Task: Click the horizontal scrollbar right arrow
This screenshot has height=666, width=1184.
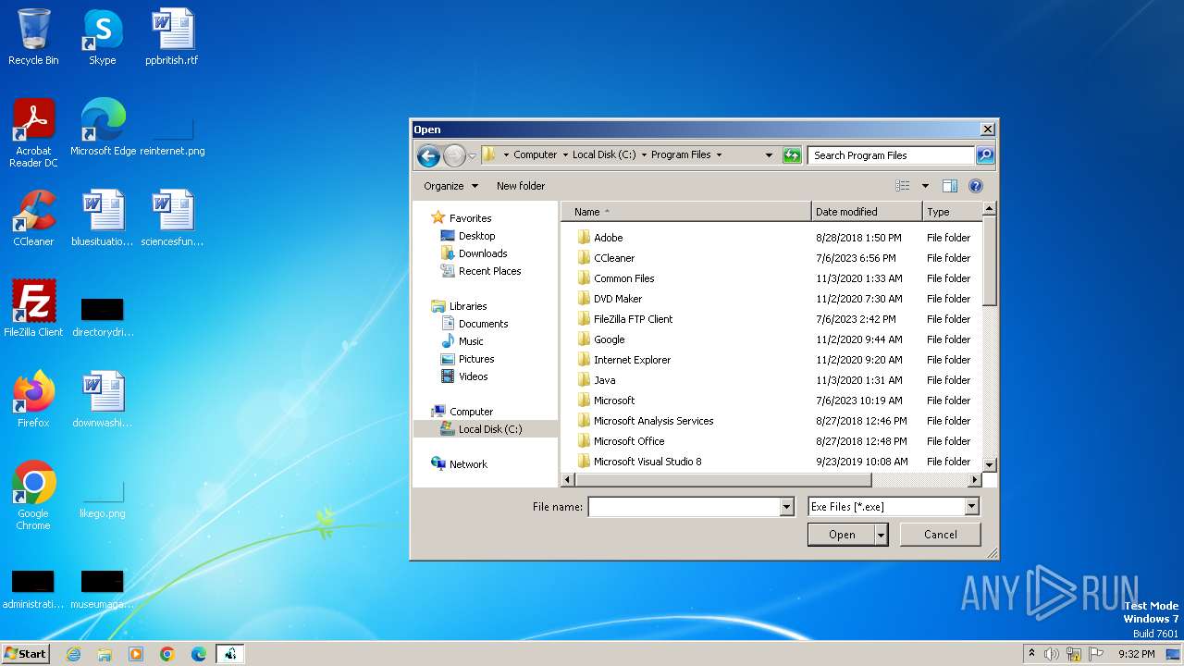Action: (974, 480)
